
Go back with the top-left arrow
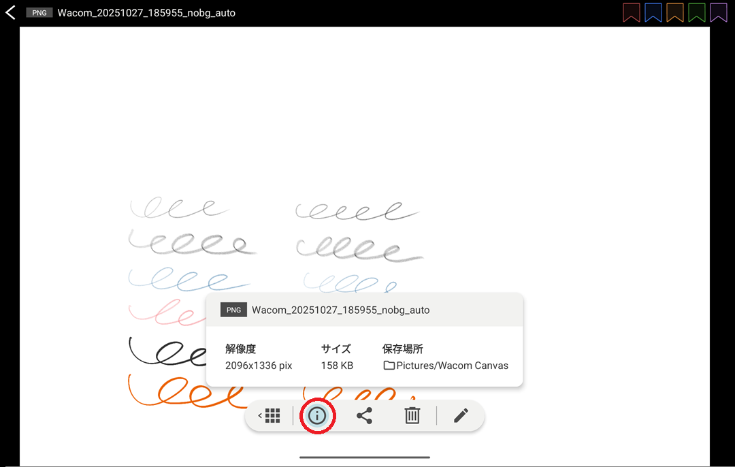click(10, 13)
